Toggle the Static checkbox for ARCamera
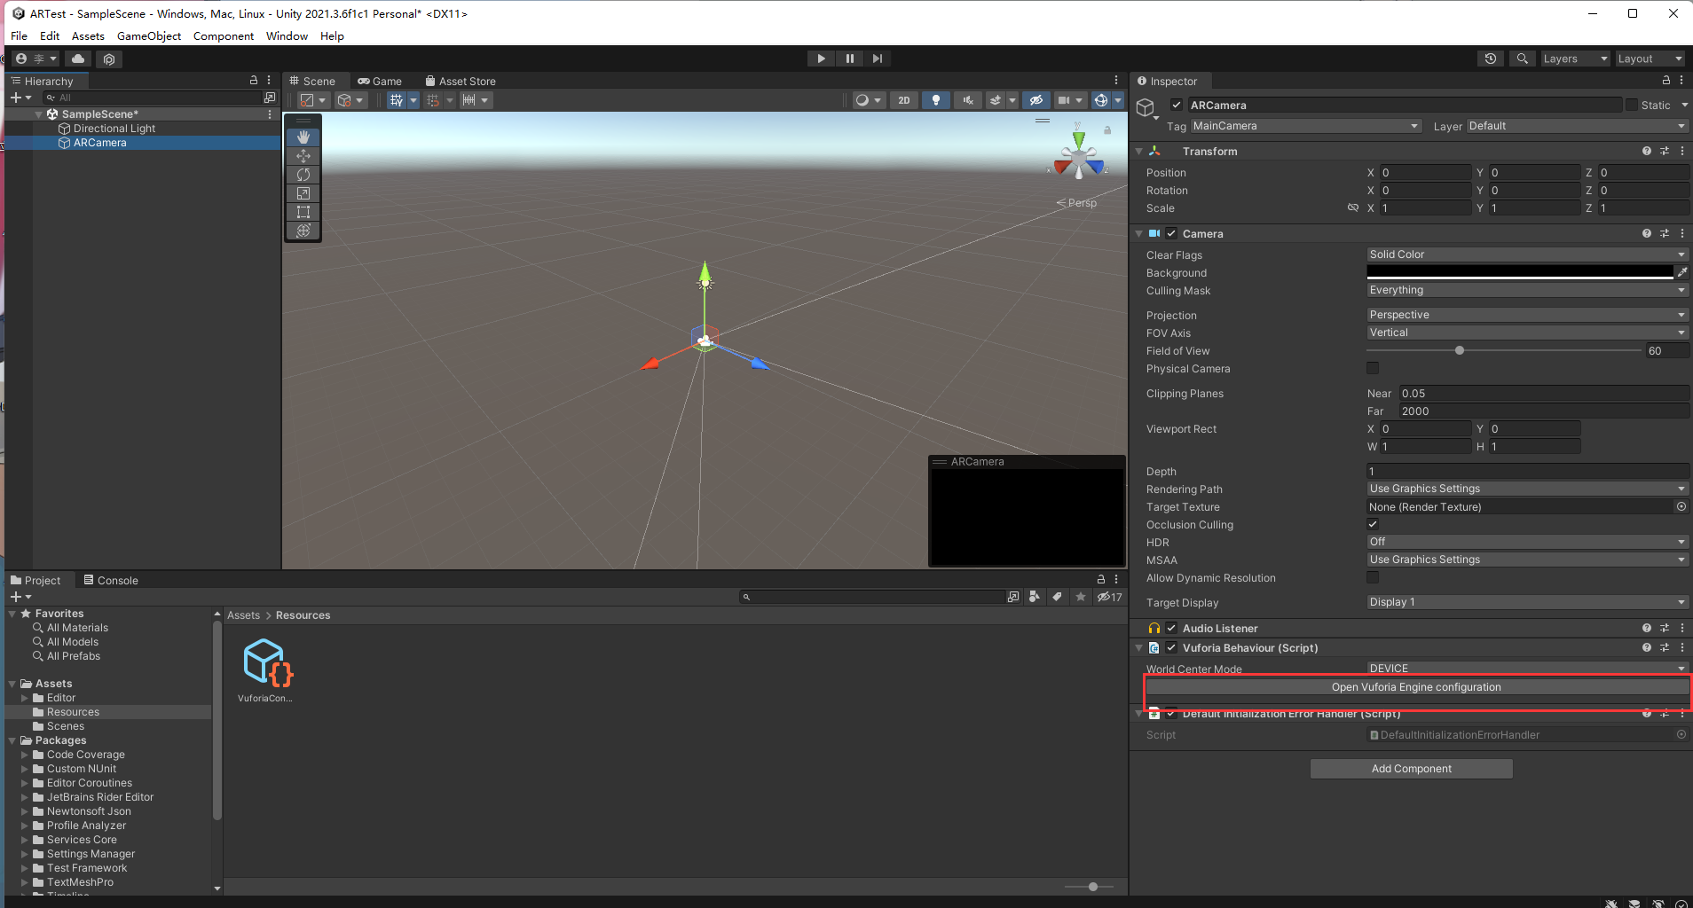Image resolution: width=1693 pixels, height=908 pixels. (x=1631, y=105)
